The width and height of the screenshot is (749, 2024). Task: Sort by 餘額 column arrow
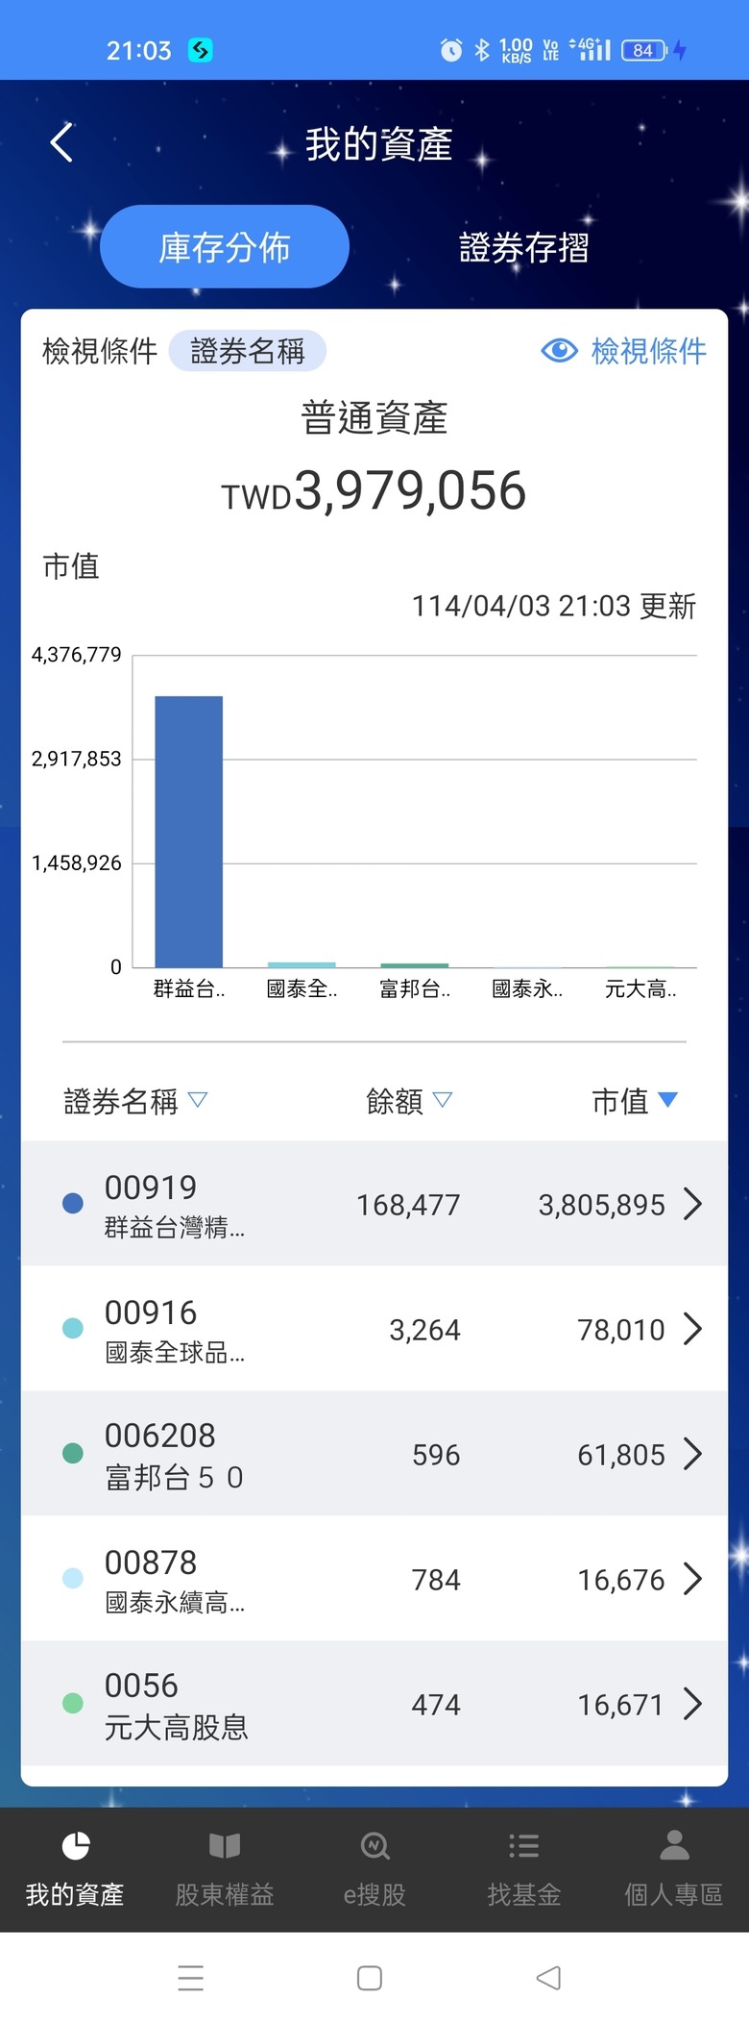(x=442, y=1099)
